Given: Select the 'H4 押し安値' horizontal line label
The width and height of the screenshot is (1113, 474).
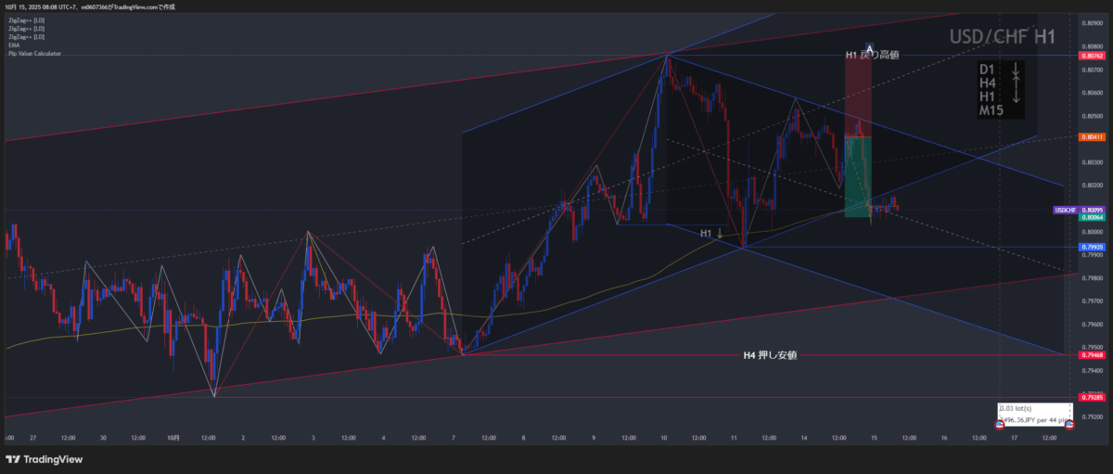Looking at the screenshot, I should pyautogui.click(x=770, y=355).
